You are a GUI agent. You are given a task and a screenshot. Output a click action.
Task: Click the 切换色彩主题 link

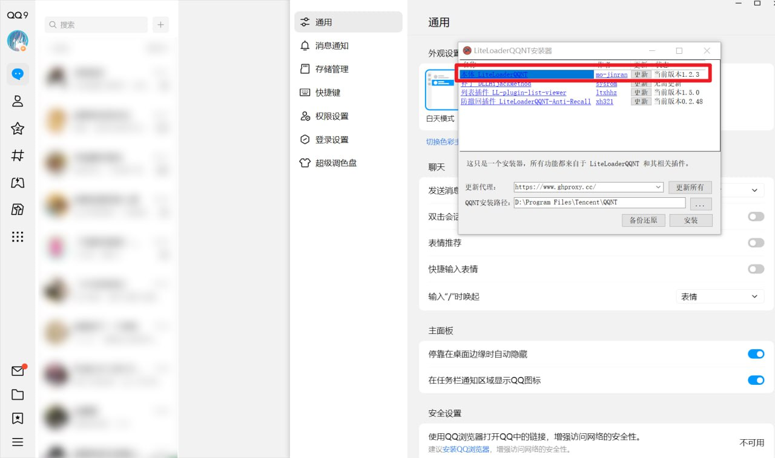(443, 142)
